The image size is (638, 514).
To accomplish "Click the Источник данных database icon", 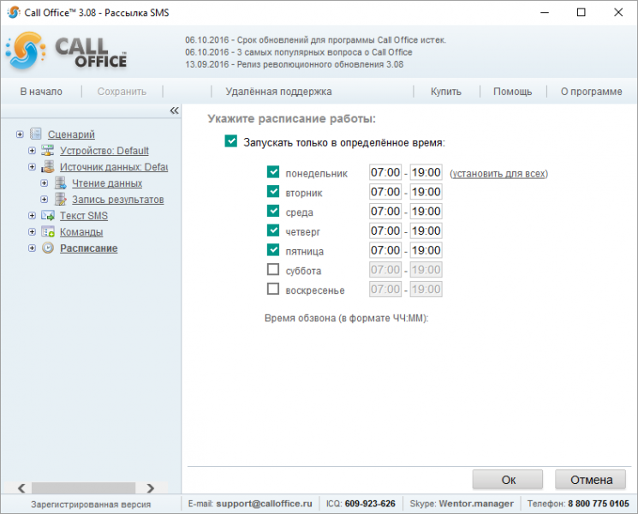I will [48, 166].
